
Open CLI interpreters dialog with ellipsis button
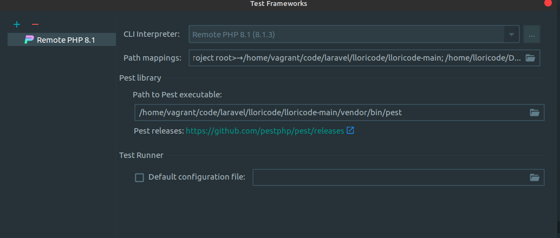coord(532,35)
